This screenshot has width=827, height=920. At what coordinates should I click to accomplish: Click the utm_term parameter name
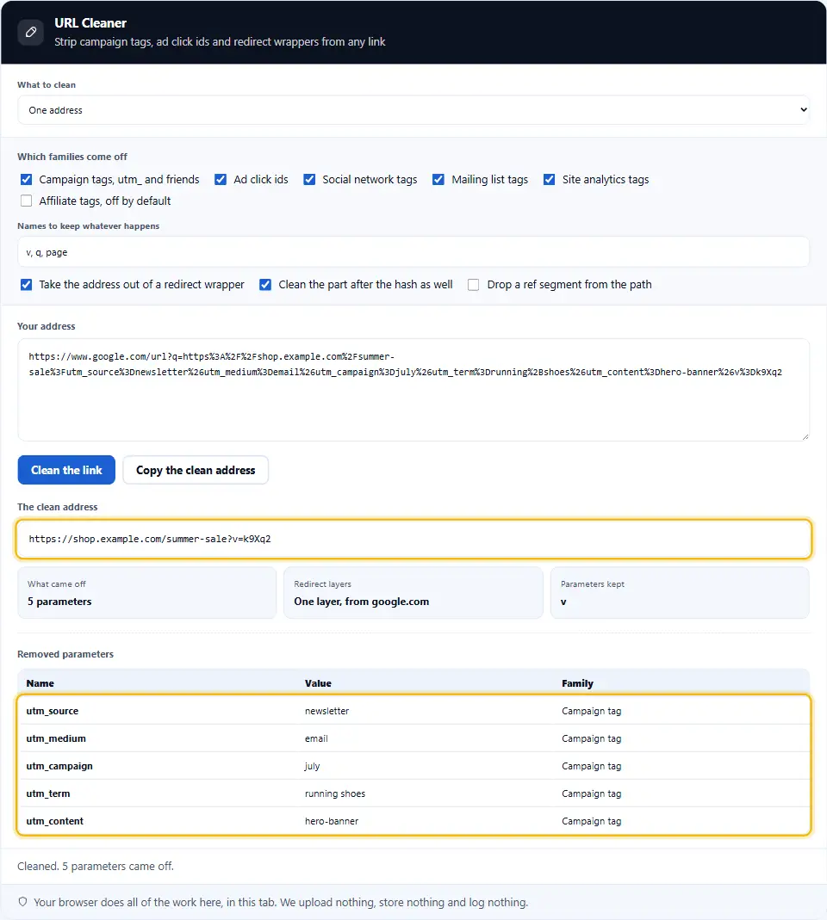point(48,793)
